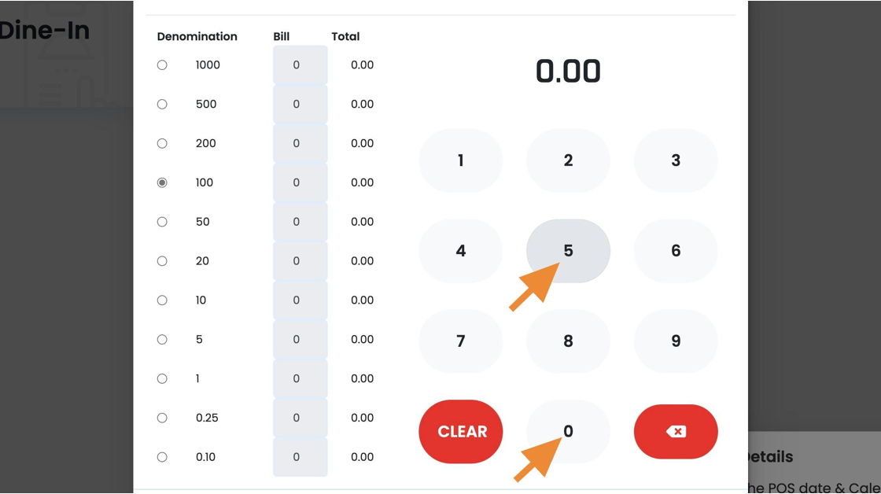The image size is (881, 494).
Task: Click the Bill field for denomination 200
Action: pos(300,143)
